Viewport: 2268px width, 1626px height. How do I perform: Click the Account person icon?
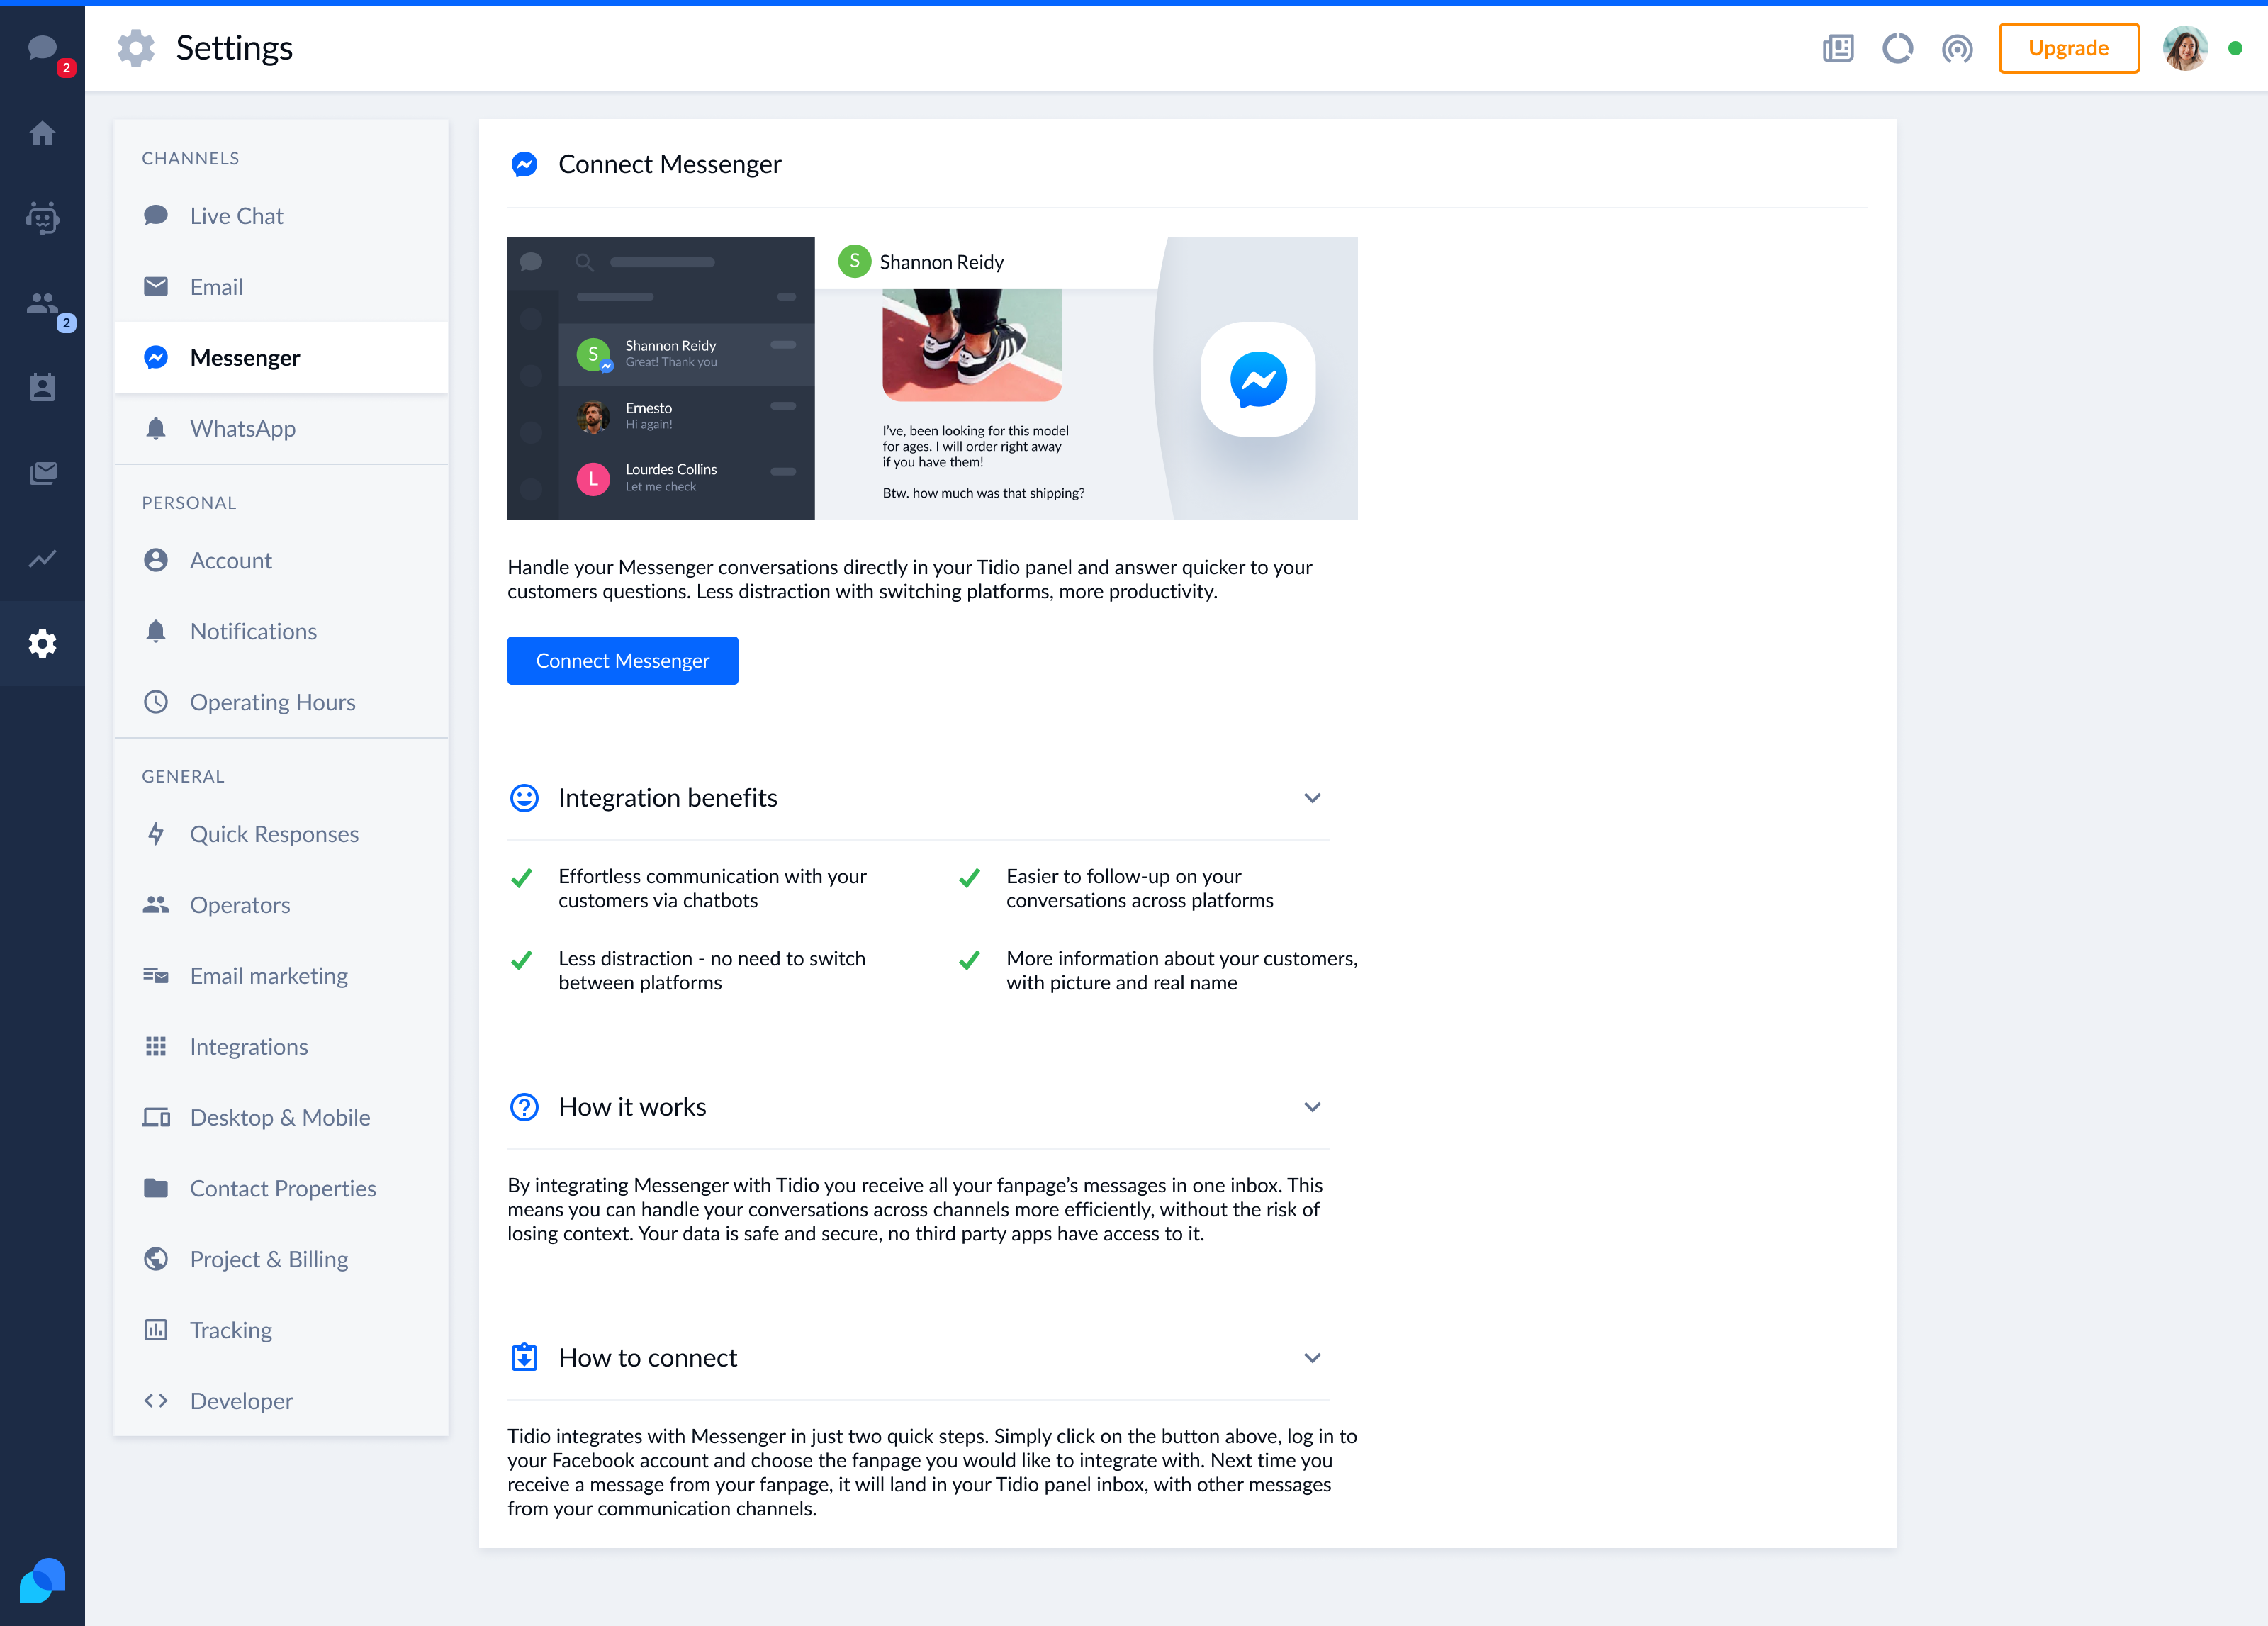[x=156, y=560]
